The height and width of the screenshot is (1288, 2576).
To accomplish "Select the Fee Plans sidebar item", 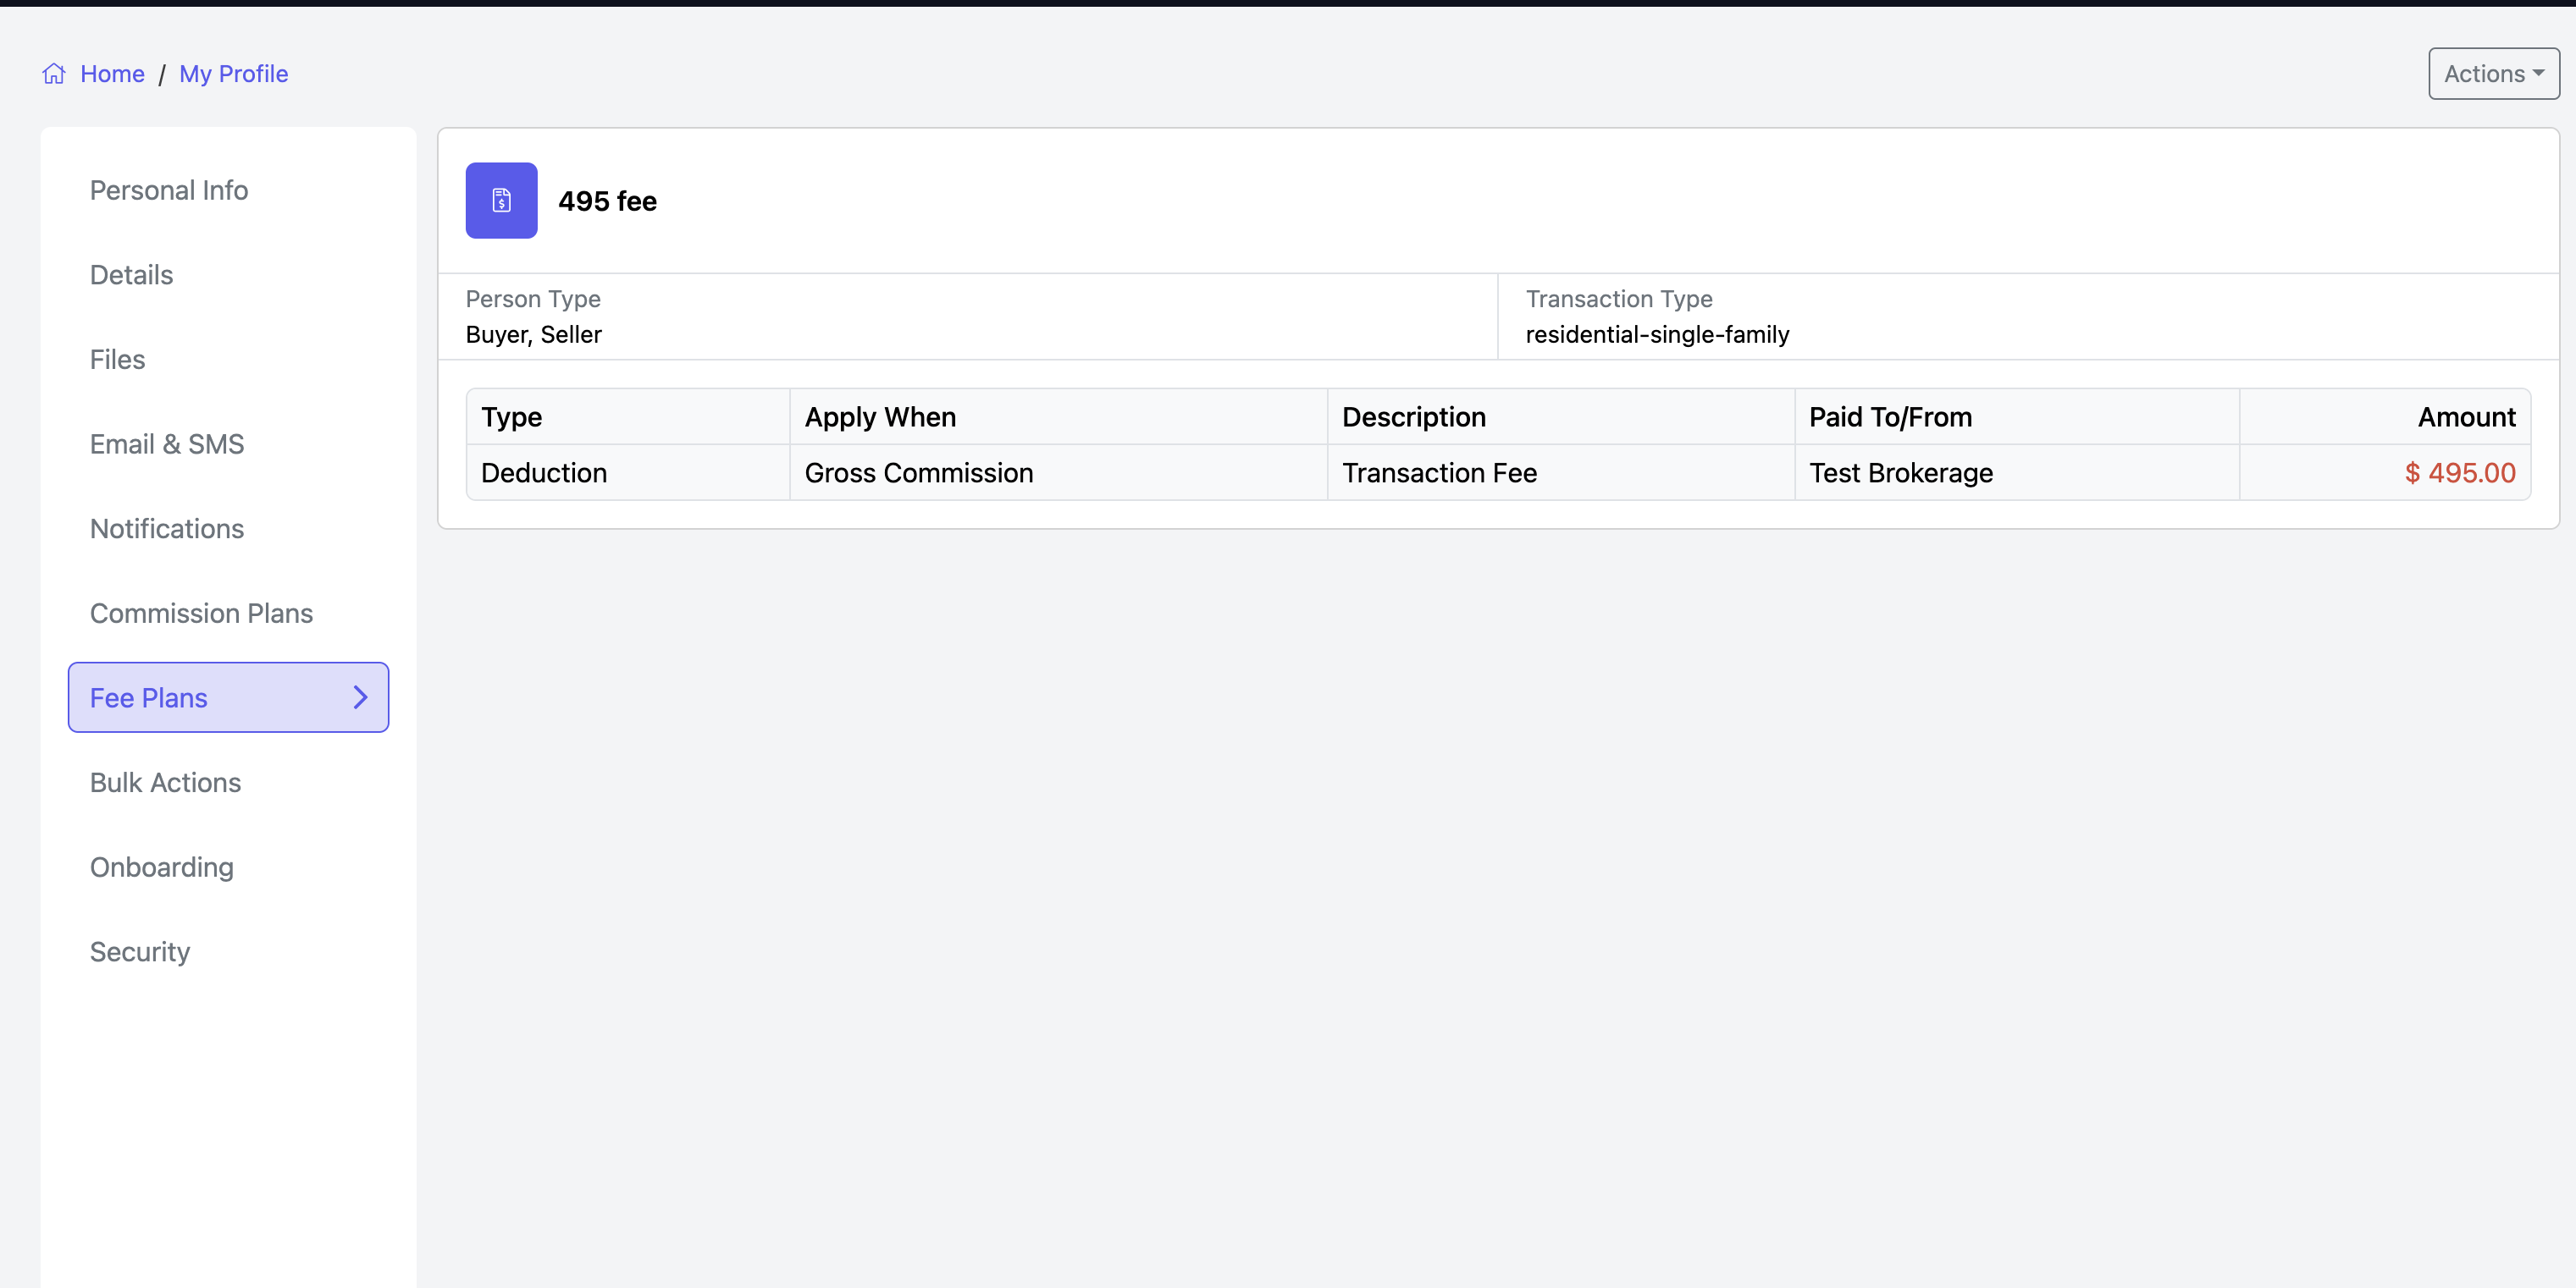I will [x=149, y=697].
